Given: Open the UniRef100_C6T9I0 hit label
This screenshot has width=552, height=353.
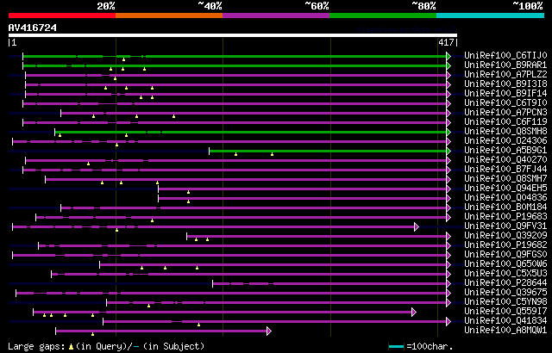Looking at the screenshot, I should (x=505, y=103).
